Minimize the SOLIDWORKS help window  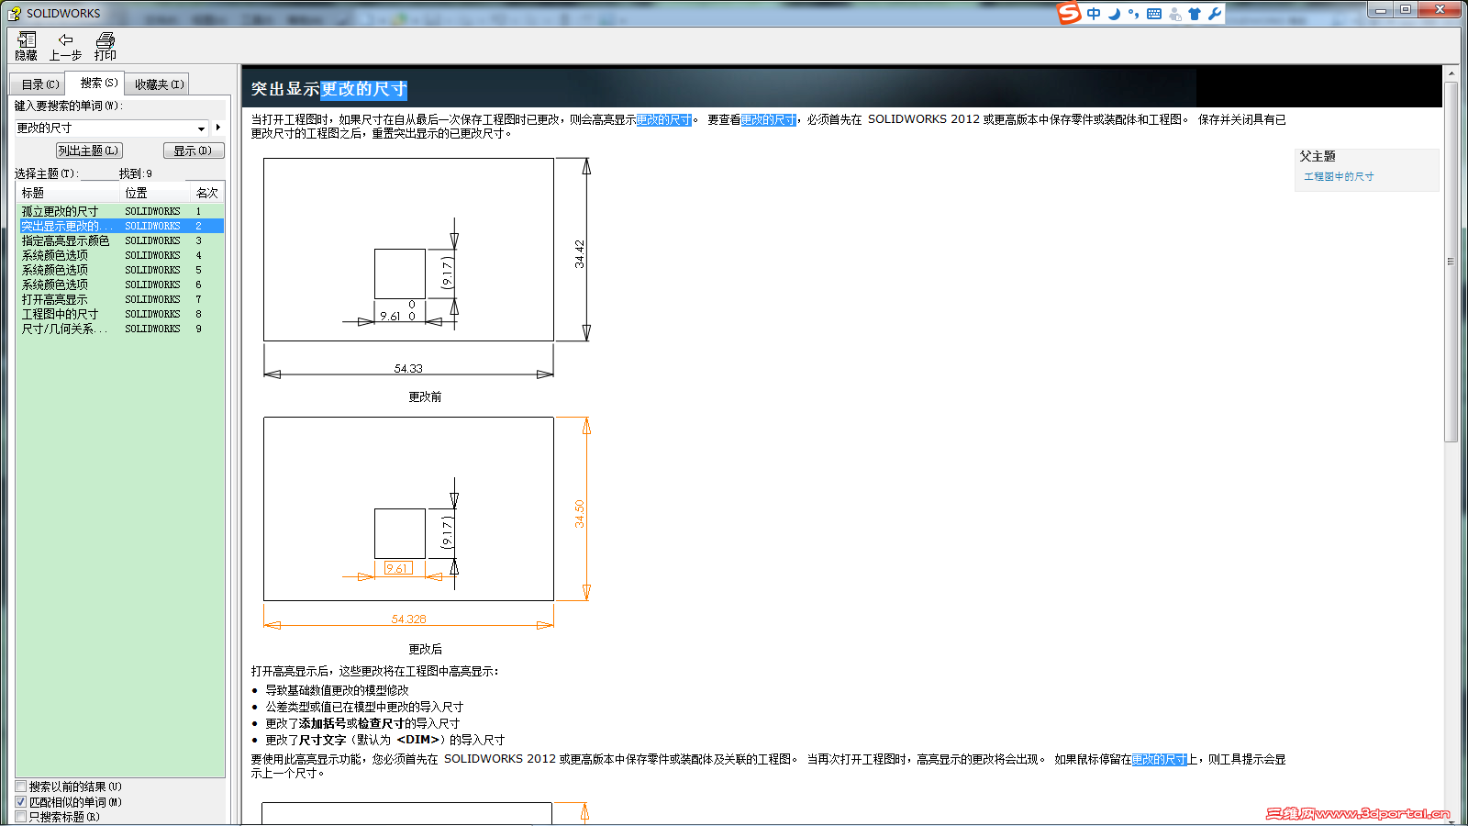[x=1381, y=9]
